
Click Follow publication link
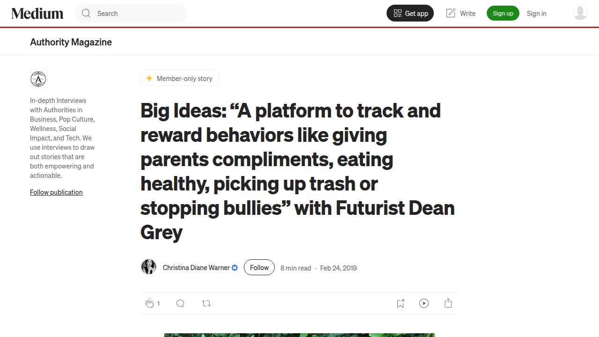coord(56,192)
